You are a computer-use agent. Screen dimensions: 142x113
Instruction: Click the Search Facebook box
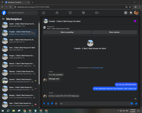point(23,13)
